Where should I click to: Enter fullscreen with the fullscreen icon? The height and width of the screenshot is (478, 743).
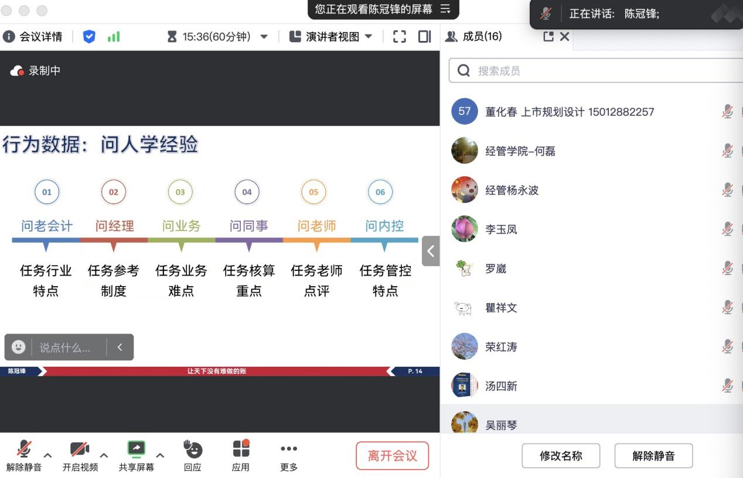tap(400, 37)
